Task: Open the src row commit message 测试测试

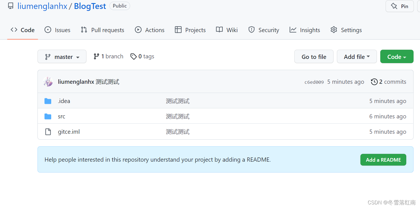Action: pos(178,116)
